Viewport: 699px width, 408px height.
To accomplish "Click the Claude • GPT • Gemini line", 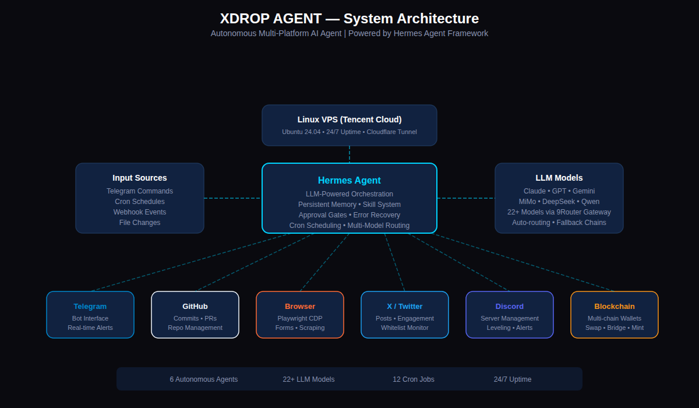I will pyautogui.click(x=559, y=191).
